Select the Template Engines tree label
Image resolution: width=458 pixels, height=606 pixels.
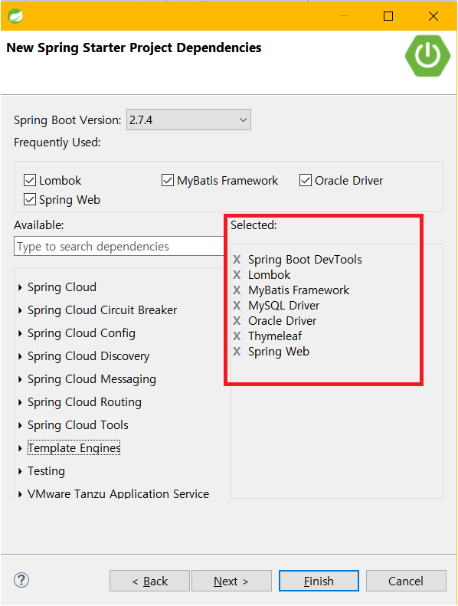74,448
